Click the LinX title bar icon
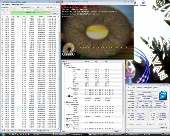The height and width of the screenshot is (136, 170). 2,2
